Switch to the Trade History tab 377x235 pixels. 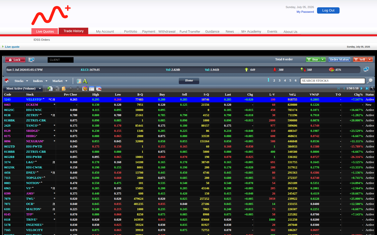pos(74,31)
